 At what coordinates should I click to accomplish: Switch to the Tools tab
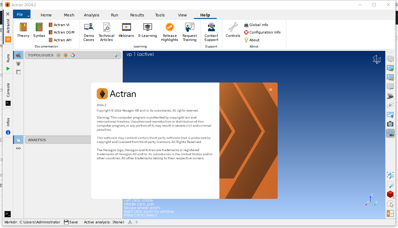coord(160,15)
